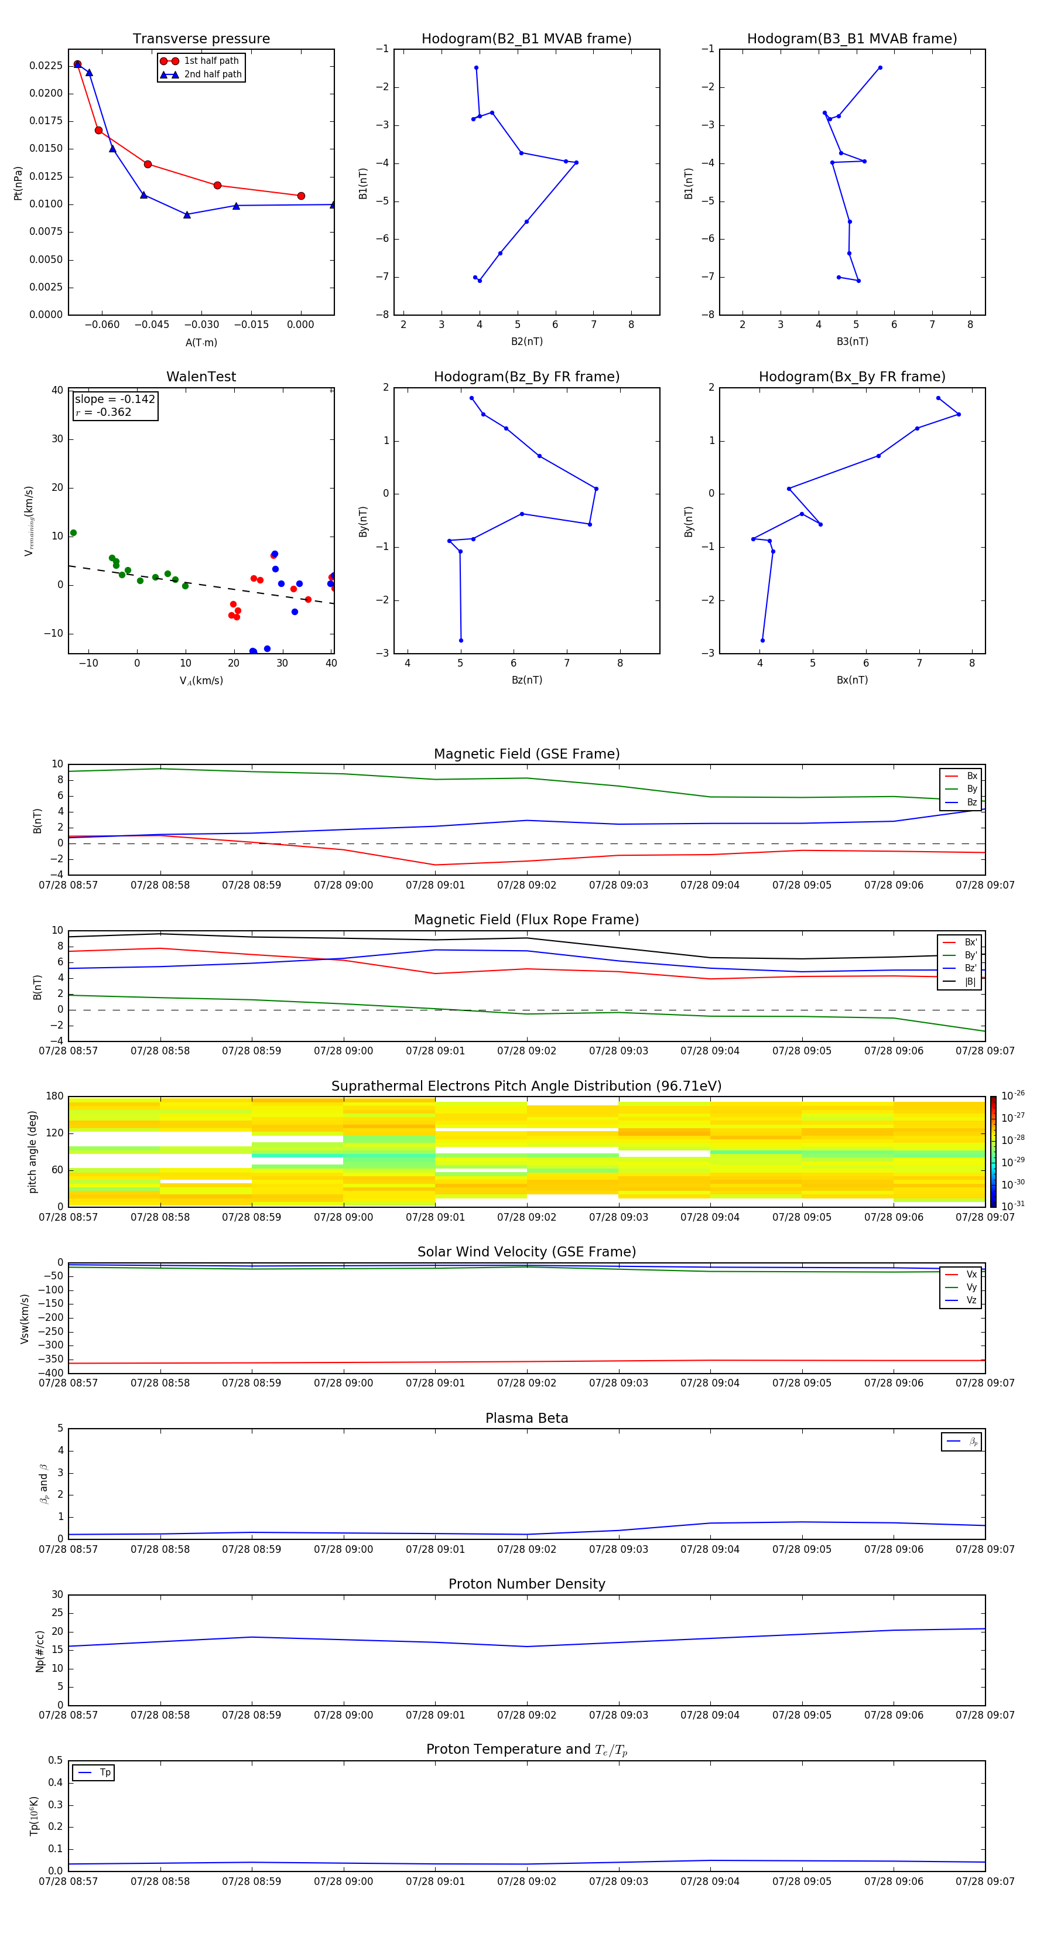Screen dimensions: 1054x1933
Task: Click the 'slope = -0.142' annotation
Action: point(115,399)
